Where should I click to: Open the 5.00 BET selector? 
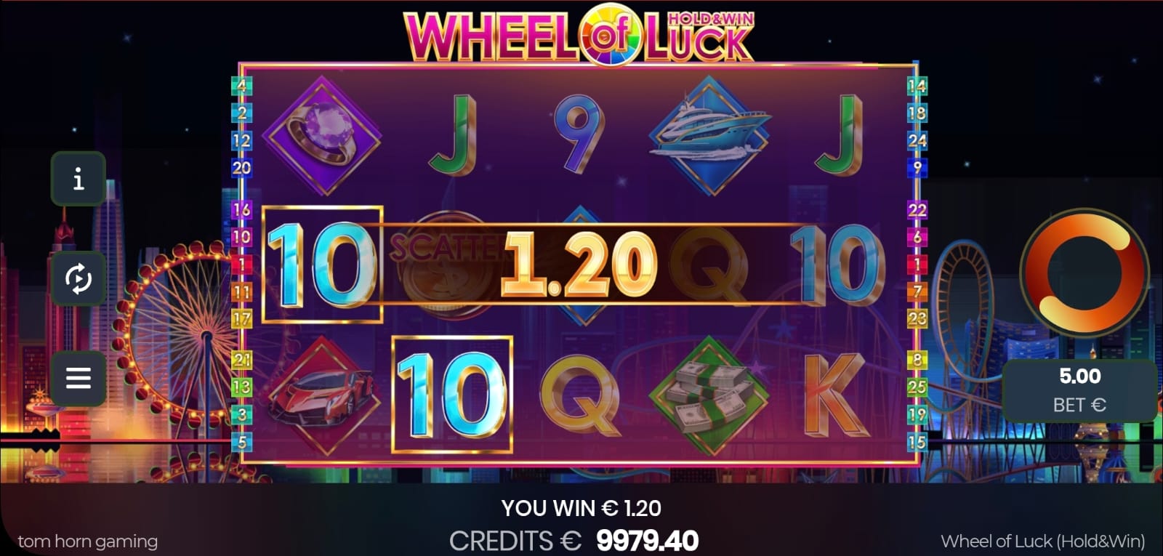[1079, 390]
